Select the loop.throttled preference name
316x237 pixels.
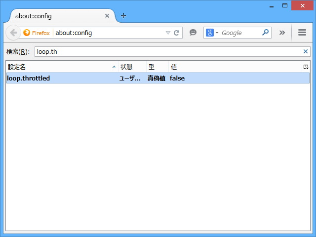[x=29, y=78]
